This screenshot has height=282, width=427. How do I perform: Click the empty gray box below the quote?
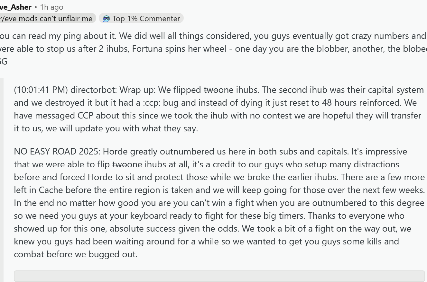[x=219, y=276]
